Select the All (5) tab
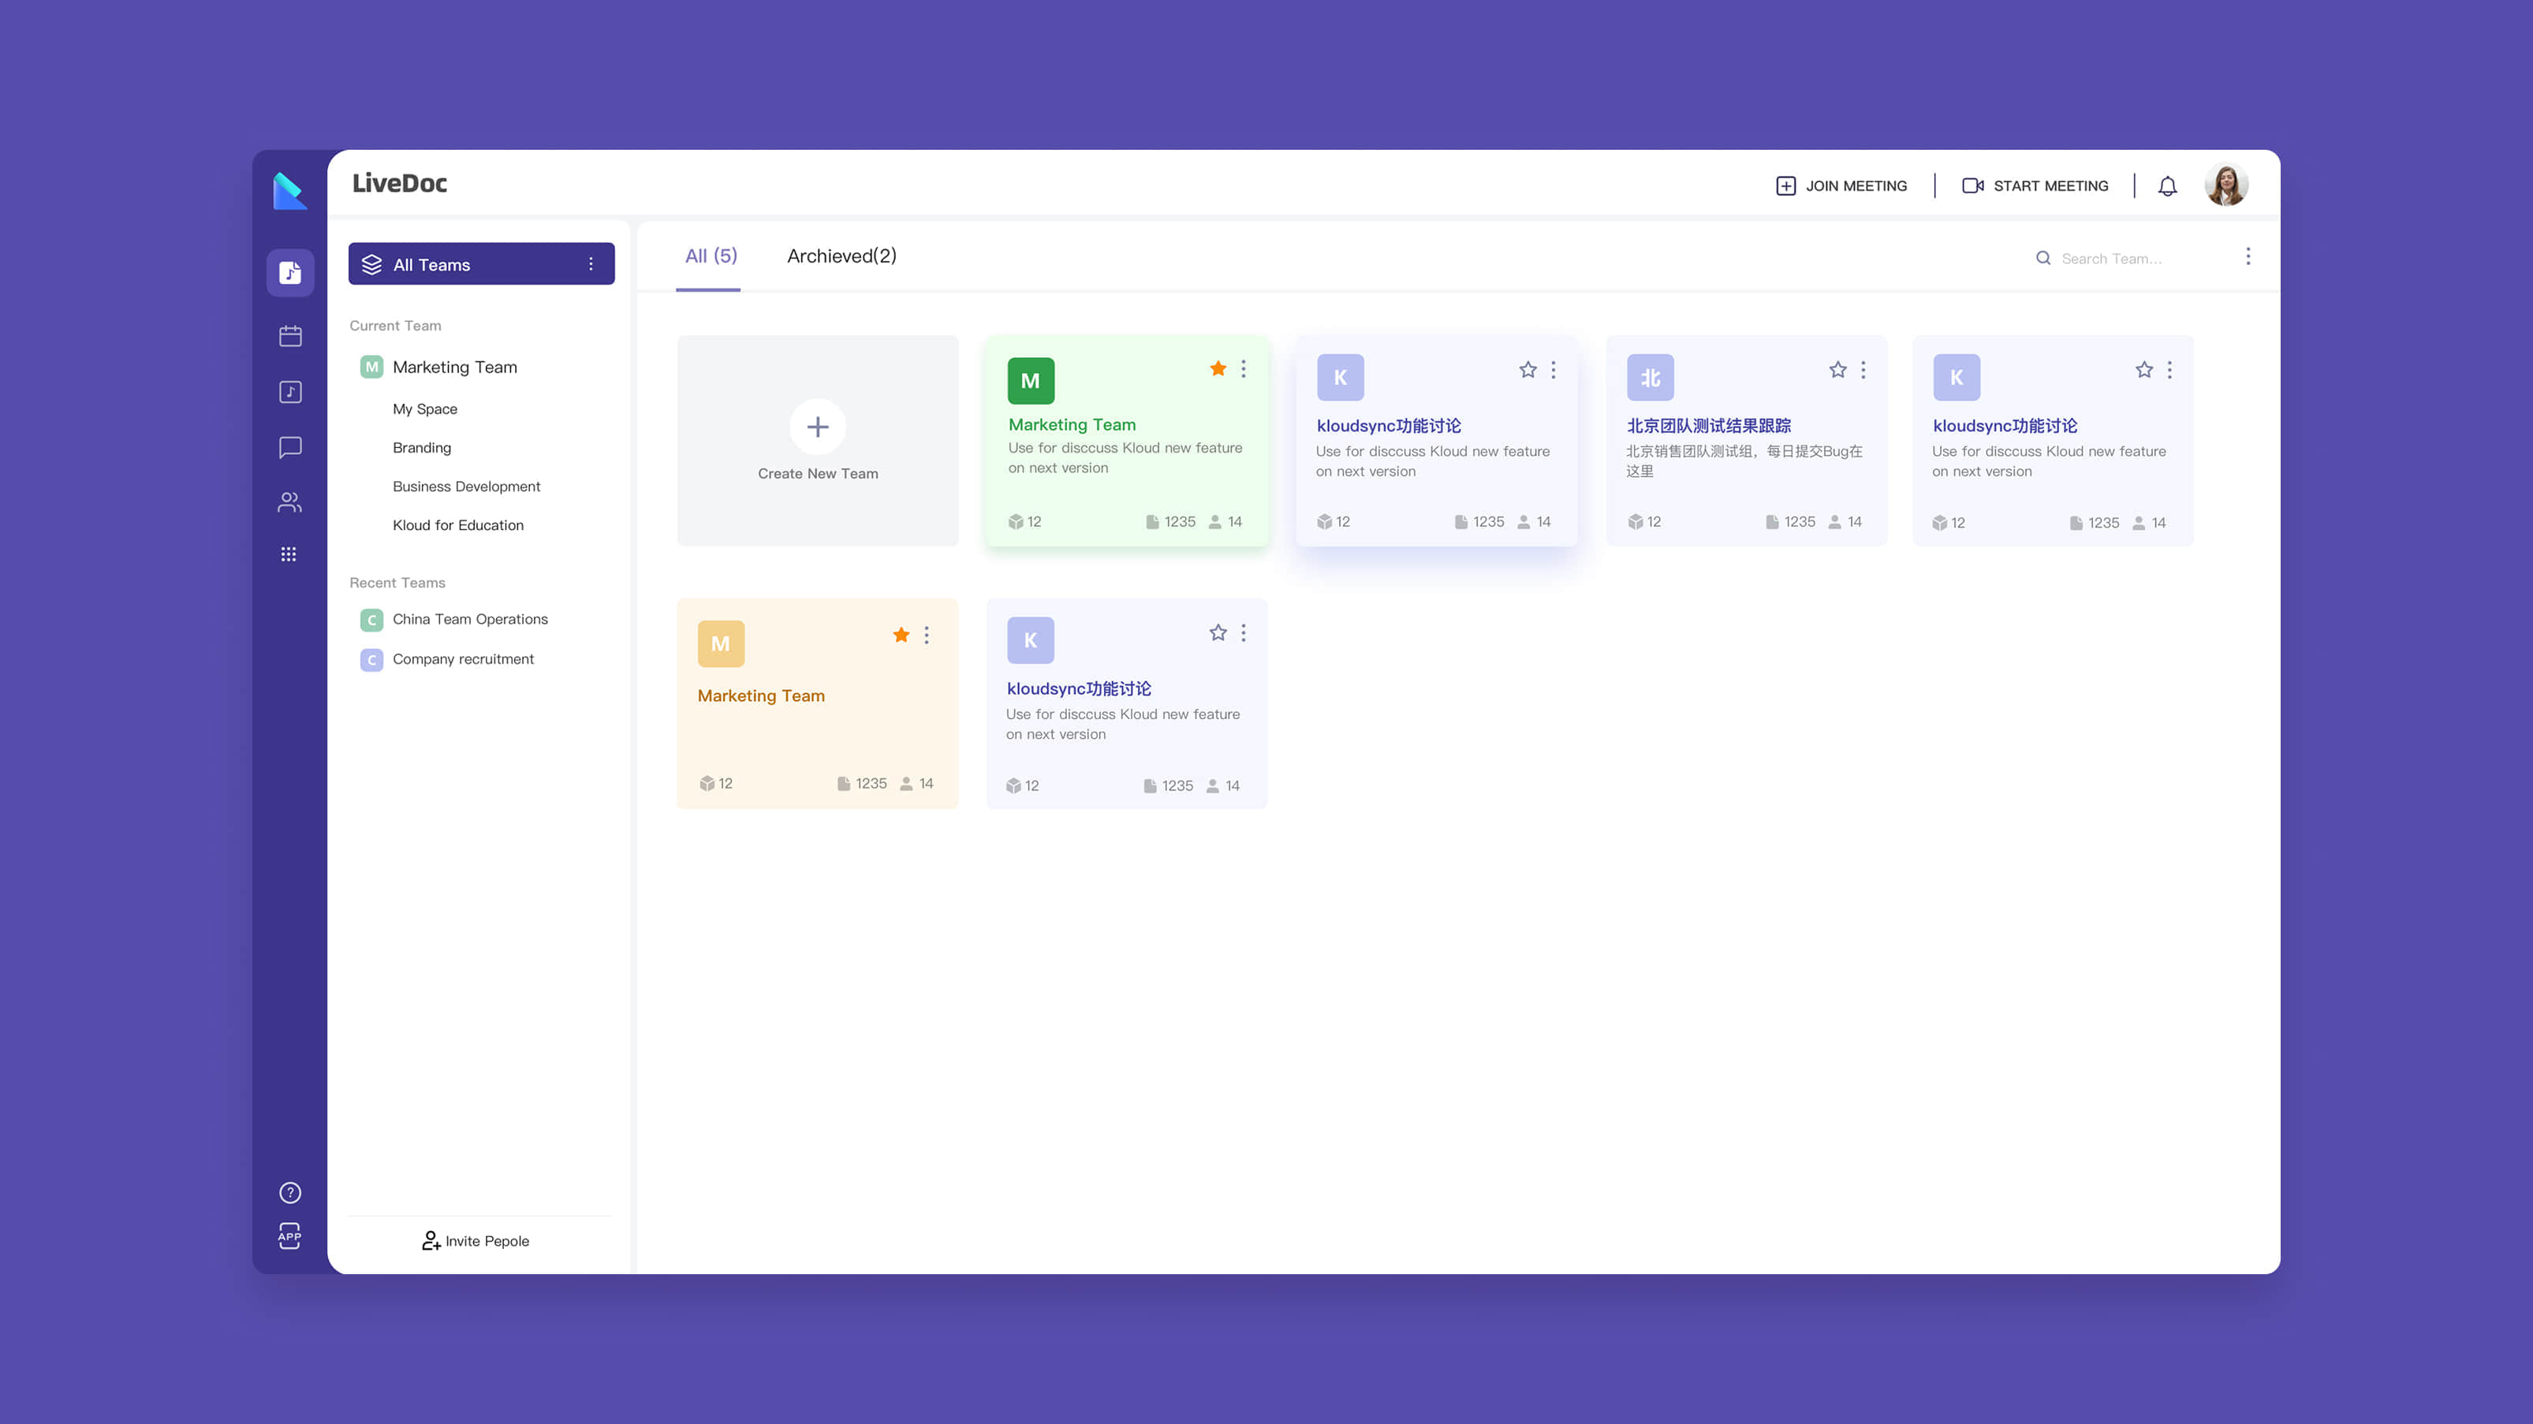The image size is (2533, 1424). (x=710, y=255)
